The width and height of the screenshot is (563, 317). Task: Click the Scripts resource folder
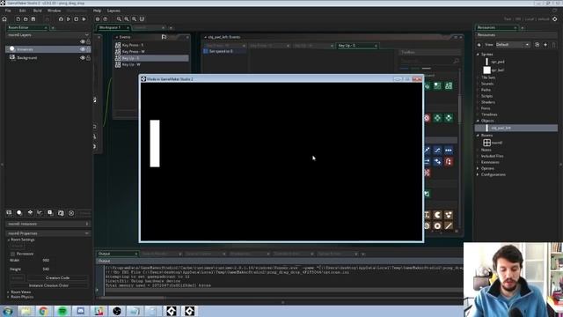coord(486,96)
